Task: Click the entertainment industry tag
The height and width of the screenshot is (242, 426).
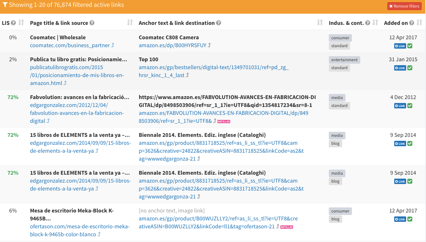Action: click(344, 60)
